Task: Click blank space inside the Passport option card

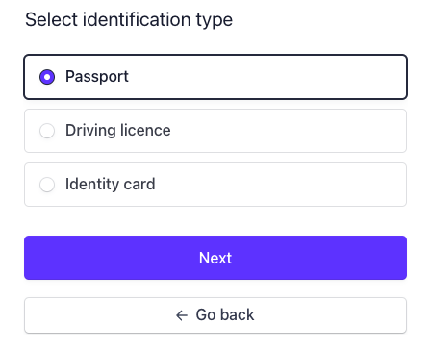Action: point(266,77)
